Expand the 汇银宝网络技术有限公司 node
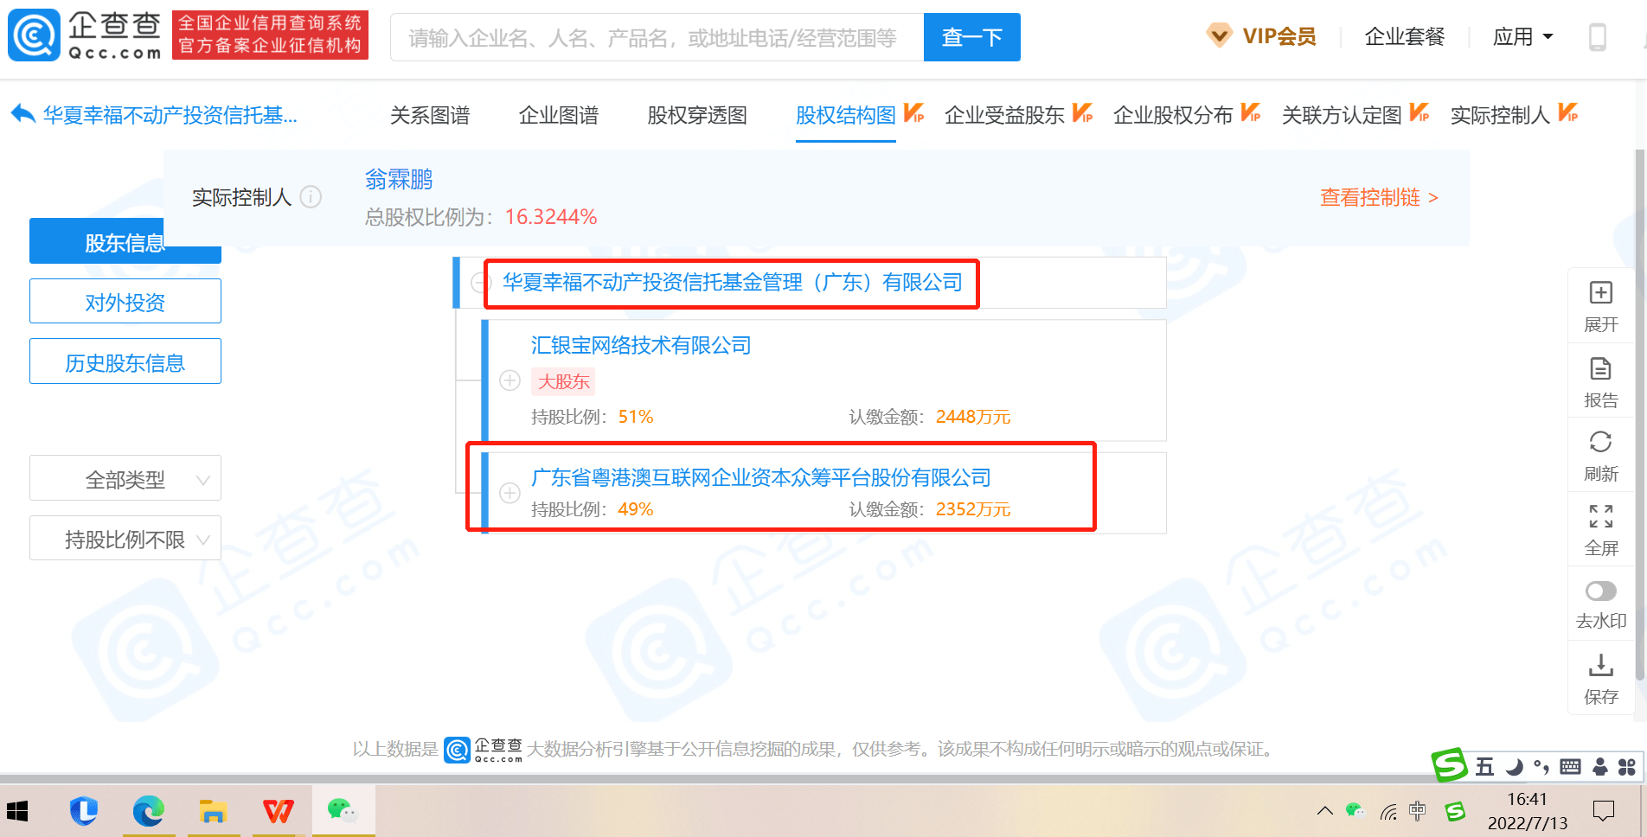The height and width of the screenshot is (837, 1647). [x=510, y=380]
